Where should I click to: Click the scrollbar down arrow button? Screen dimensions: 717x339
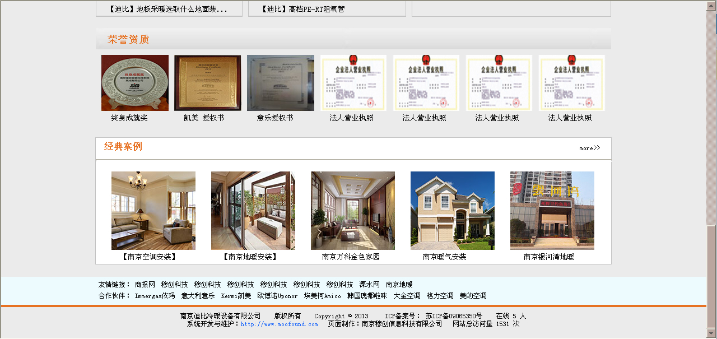[711, 334]
